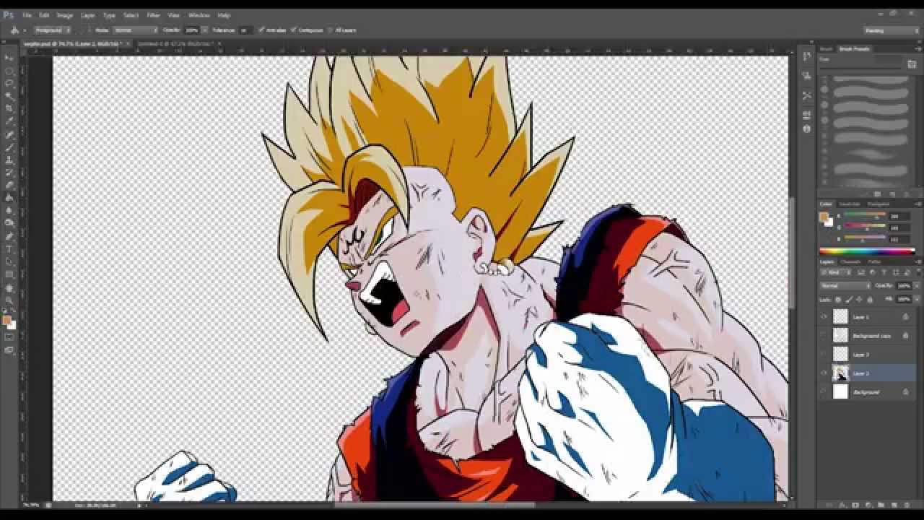Select the Hand tool
The height and width of the screenshot is (520, 924).
point(9,287)
